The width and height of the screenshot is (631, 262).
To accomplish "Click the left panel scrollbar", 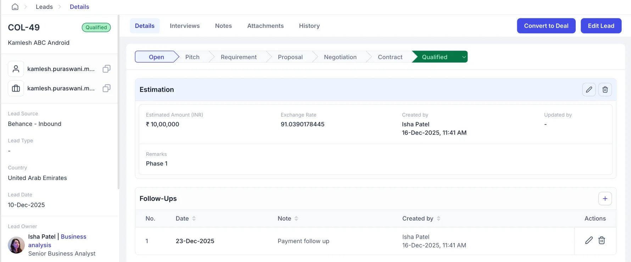I will pos(118,103).
